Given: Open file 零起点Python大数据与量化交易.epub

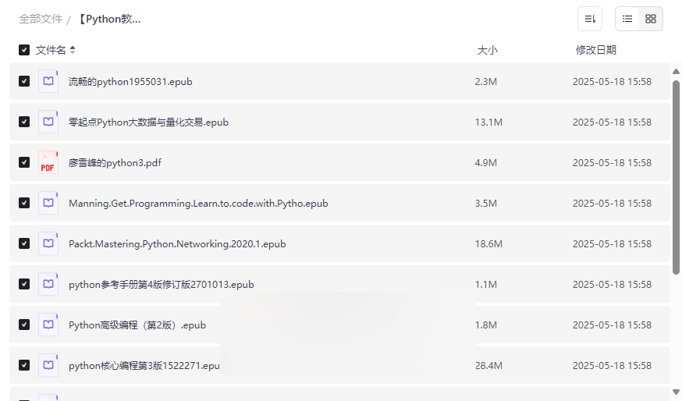Looking at the screenshot, I should 148,122.
